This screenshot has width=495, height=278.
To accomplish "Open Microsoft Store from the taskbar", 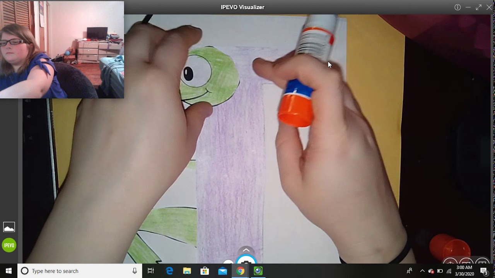I will click(205, 271).
